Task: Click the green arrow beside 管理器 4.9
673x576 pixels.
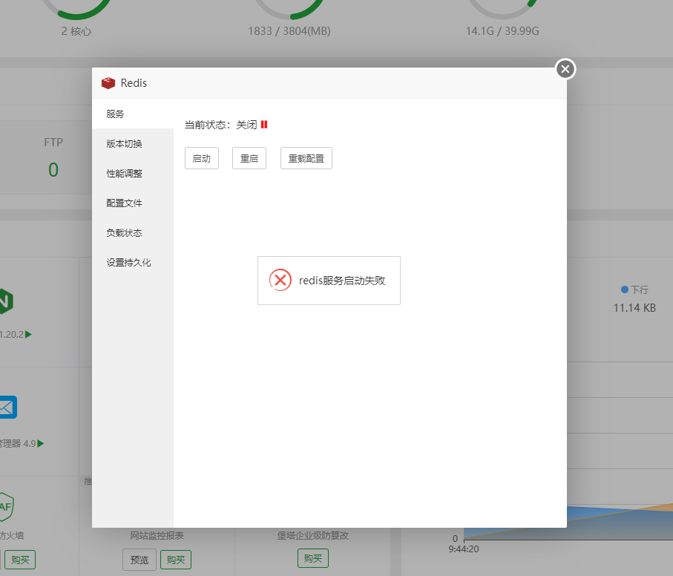Action: coord(41,443)
